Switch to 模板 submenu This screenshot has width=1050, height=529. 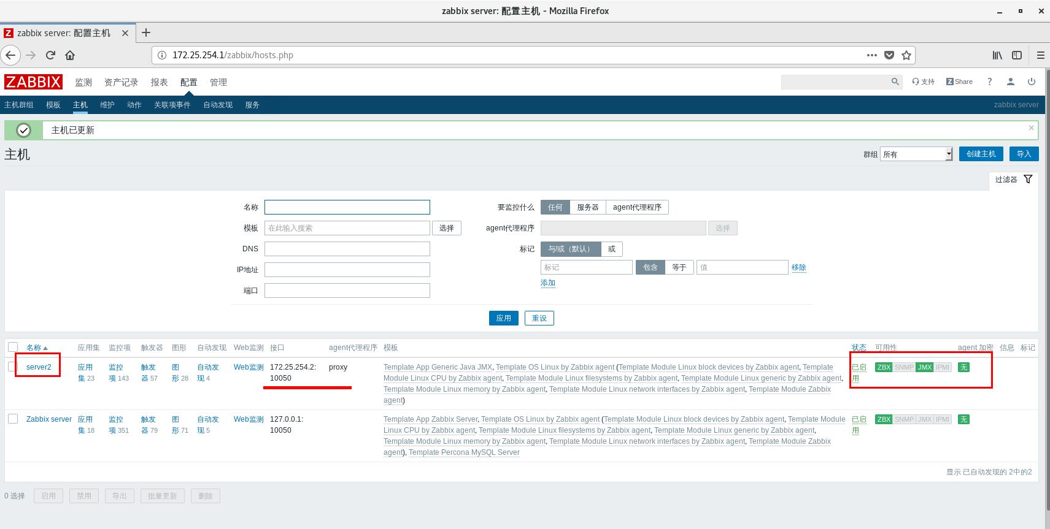53,105
